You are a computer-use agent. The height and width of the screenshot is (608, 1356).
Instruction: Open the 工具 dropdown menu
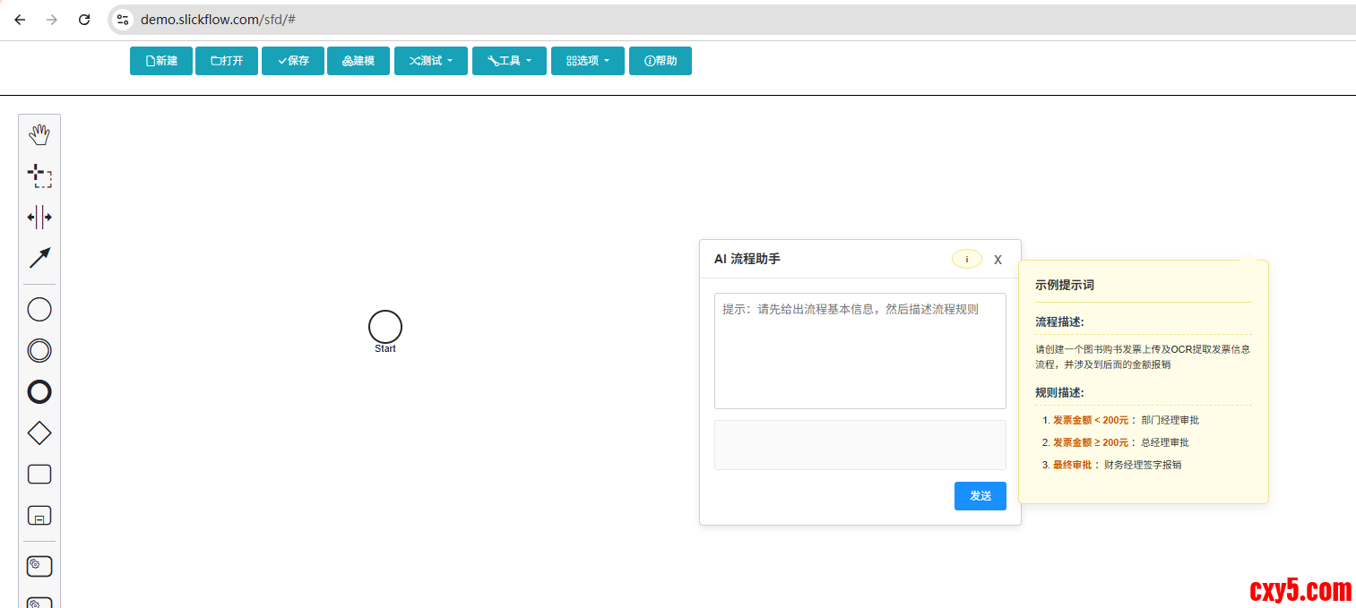tap(509, 61)
